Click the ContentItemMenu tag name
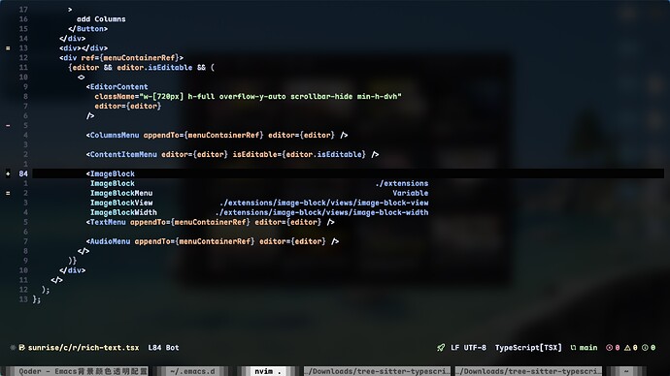 click(x=123, y=154)
